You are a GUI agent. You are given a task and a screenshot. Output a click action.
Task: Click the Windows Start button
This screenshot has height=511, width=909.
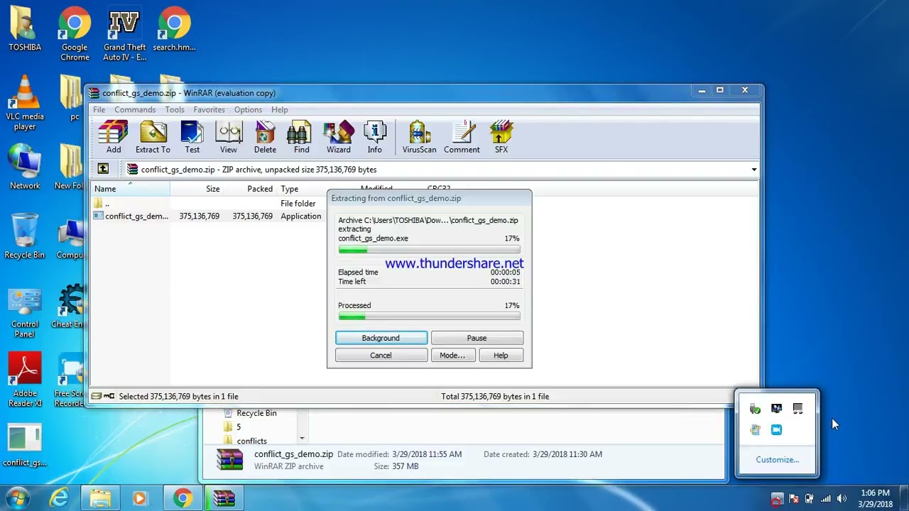[17, 498]
